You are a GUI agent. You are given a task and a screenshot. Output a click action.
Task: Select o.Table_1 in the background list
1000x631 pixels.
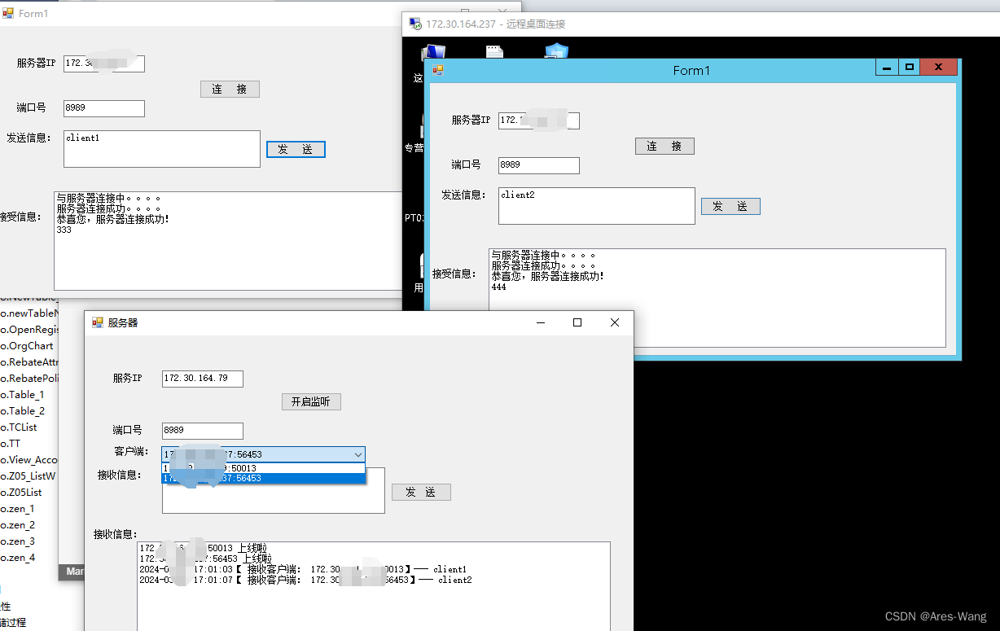pyautogui.click(x=23, y=395)
